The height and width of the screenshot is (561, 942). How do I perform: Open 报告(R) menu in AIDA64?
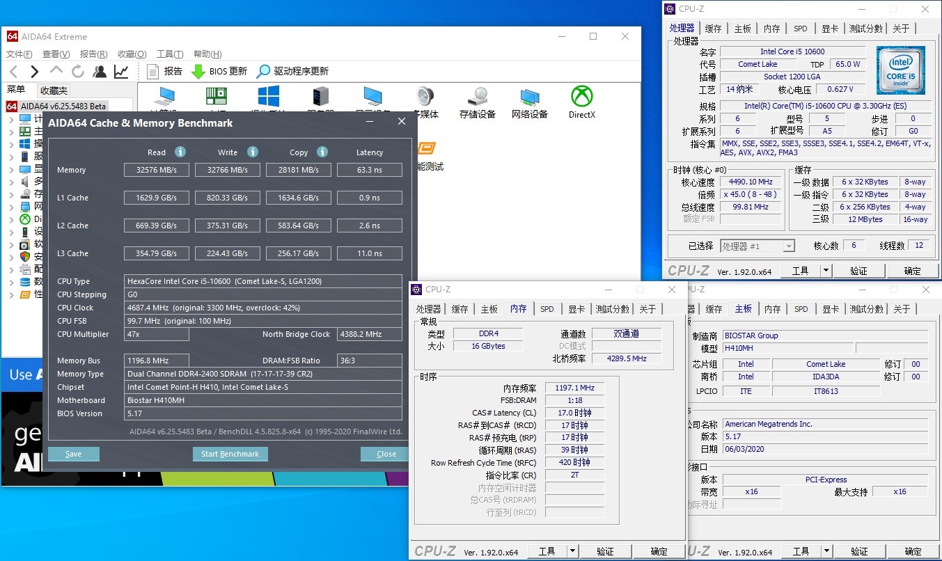[93, 54]
